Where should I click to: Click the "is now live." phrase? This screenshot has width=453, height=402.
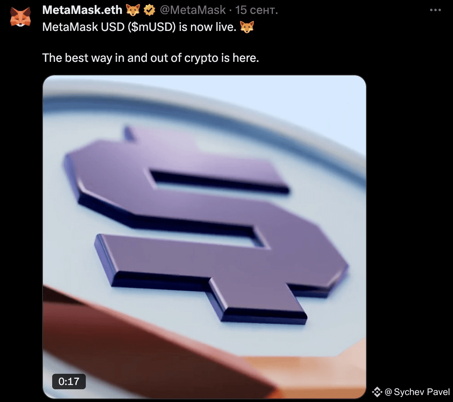coord(208,27)
